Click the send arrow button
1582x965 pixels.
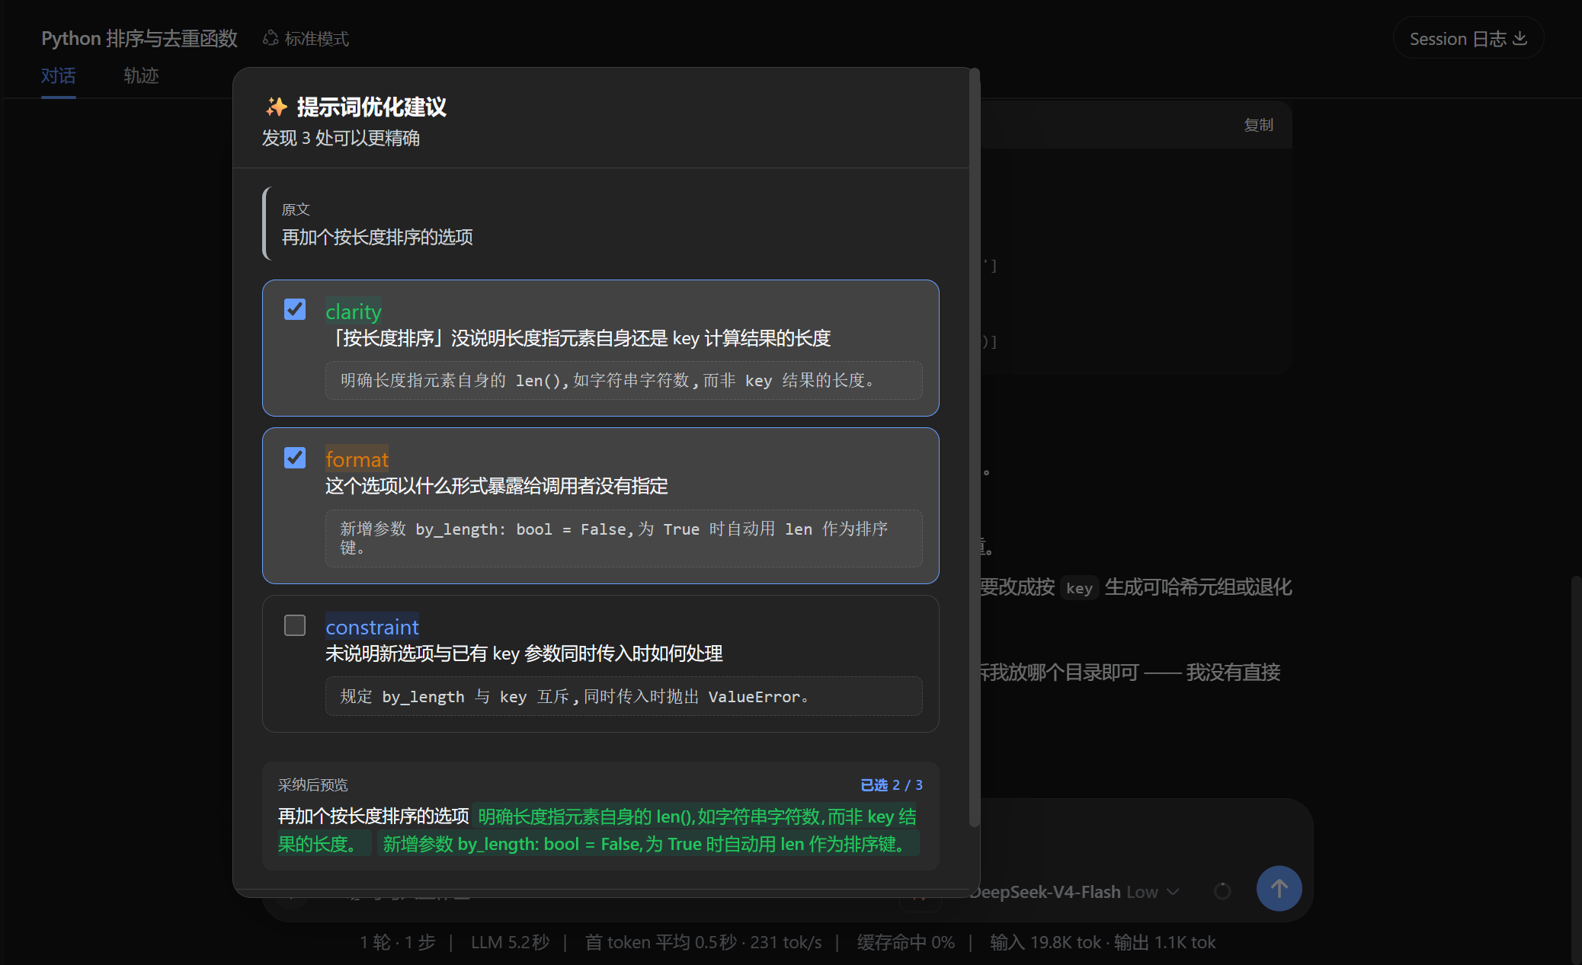tap(1279, 888)
